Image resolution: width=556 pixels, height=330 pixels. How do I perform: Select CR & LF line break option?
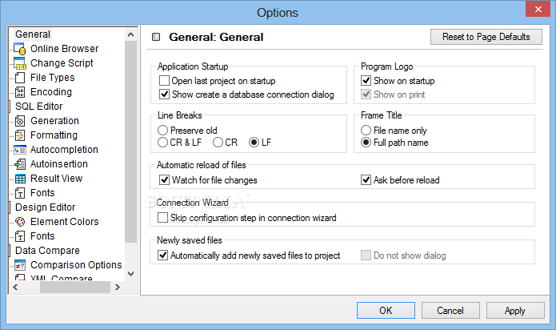tap(162, 143)
